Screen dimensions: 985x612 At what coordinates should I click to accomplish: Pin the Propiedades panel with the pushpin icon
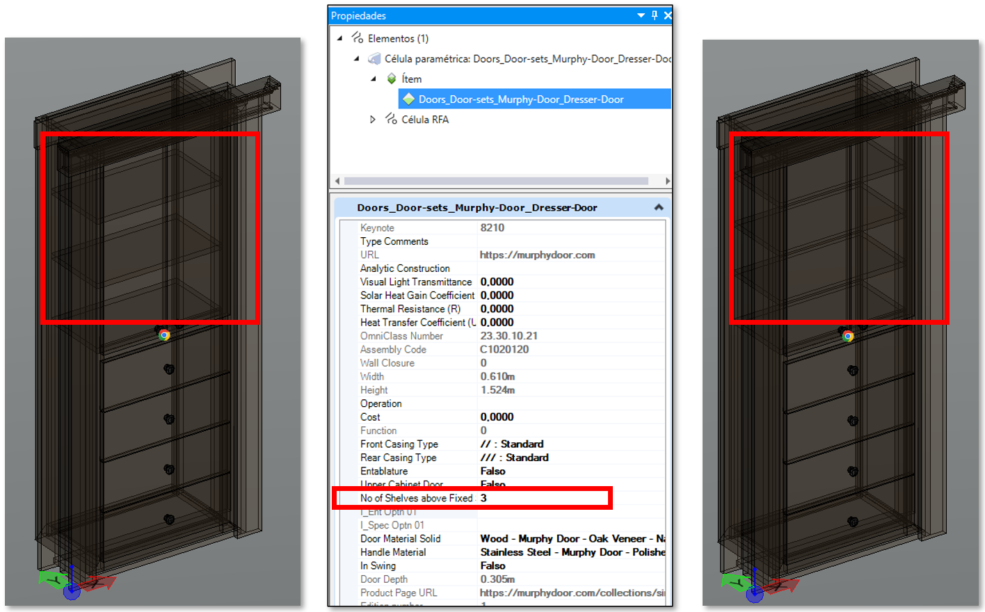click(x=655, y=15)
